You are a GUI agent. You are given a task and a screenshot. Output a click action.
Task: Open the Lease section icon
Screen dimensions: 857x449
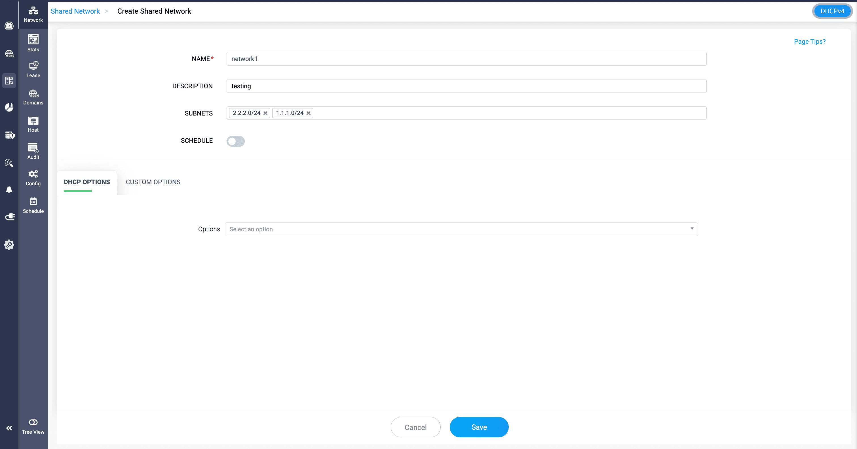[x=33, y=69]
